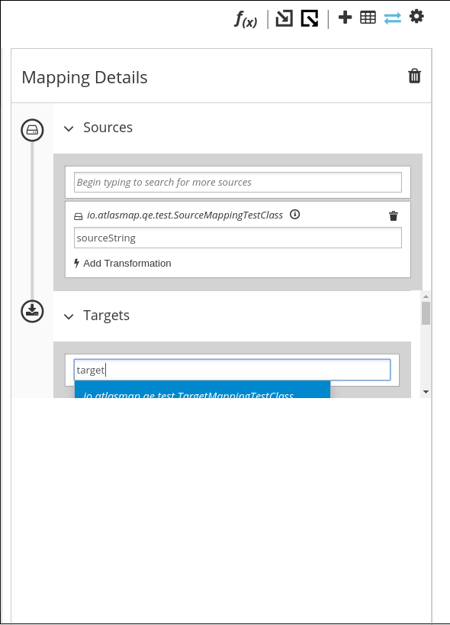
Task: Click the source document icon beside SourceMappingTestClass
Action: click(79, 215)
